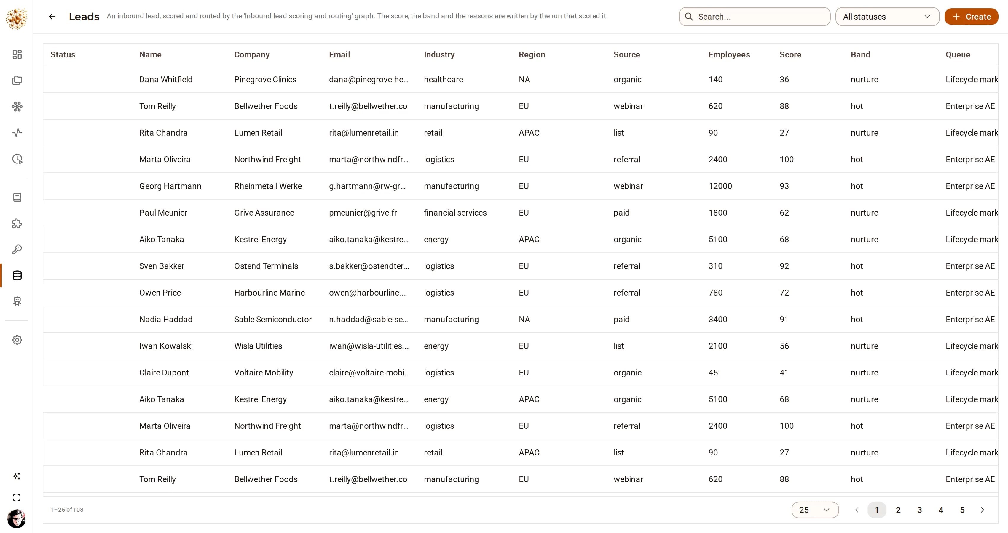This screenshot has width=1008, height=533.
Task: Click Iwan Kowalski name cell
Action: pos(166,346)
